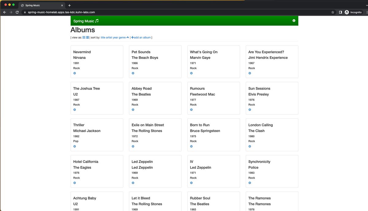Click the info icon in green header
This screenshot has width=368, height=211.
[x=294, y=21]
